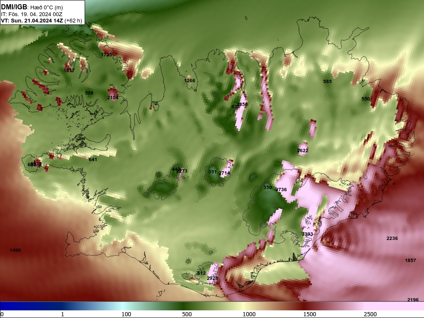The height and width of the screenshot is (318, 424).
Task: Click the '1000' label on the color scale
Action: pyautogui.click(x=249, y=314)
